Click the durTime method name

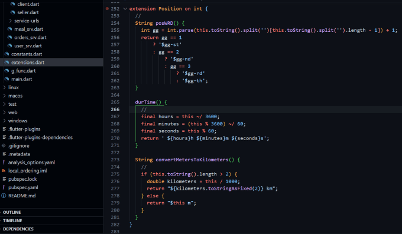(x=145, y=102)
